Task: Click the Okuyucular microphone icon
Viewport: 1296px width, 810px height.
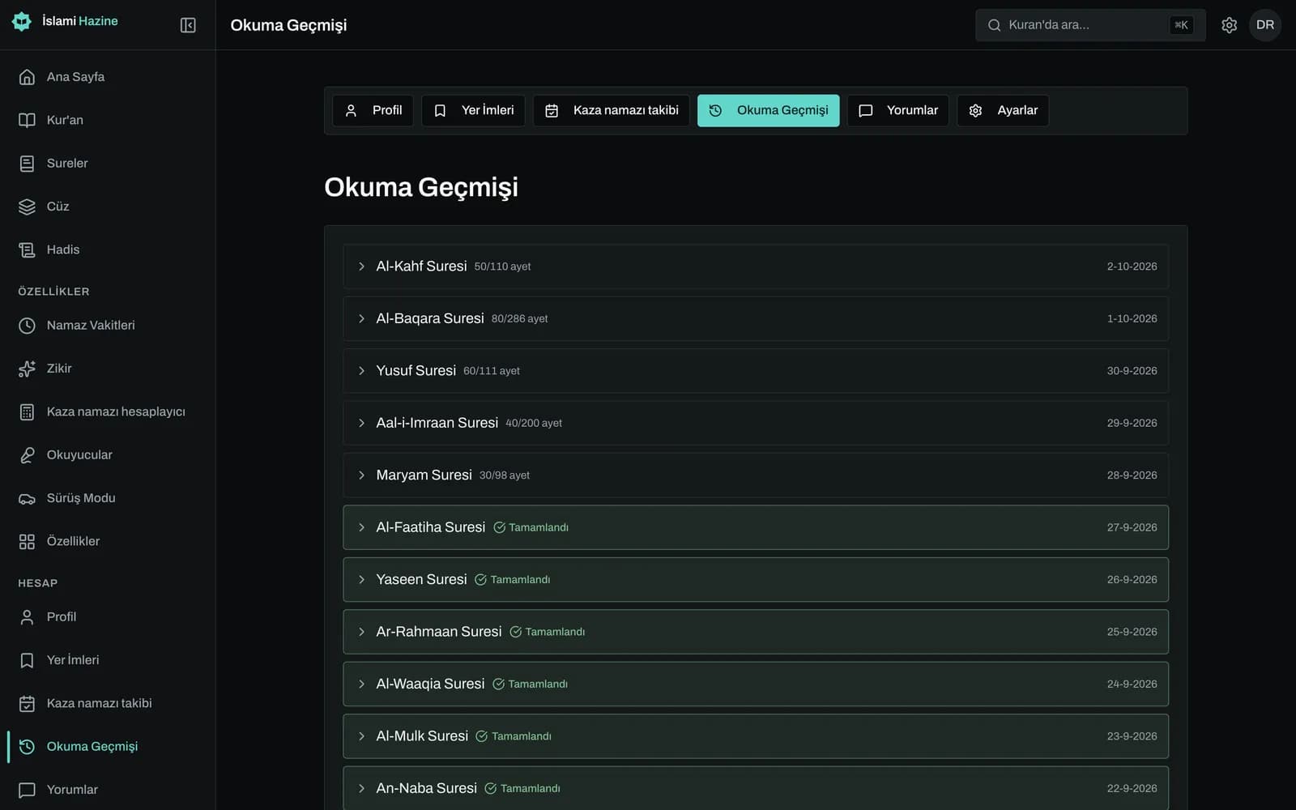Action: click(27, 455)
